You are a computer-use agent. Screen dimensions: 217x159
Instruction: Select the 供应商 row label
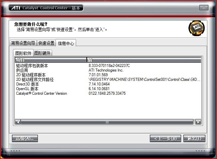click(x=22, y=70)
